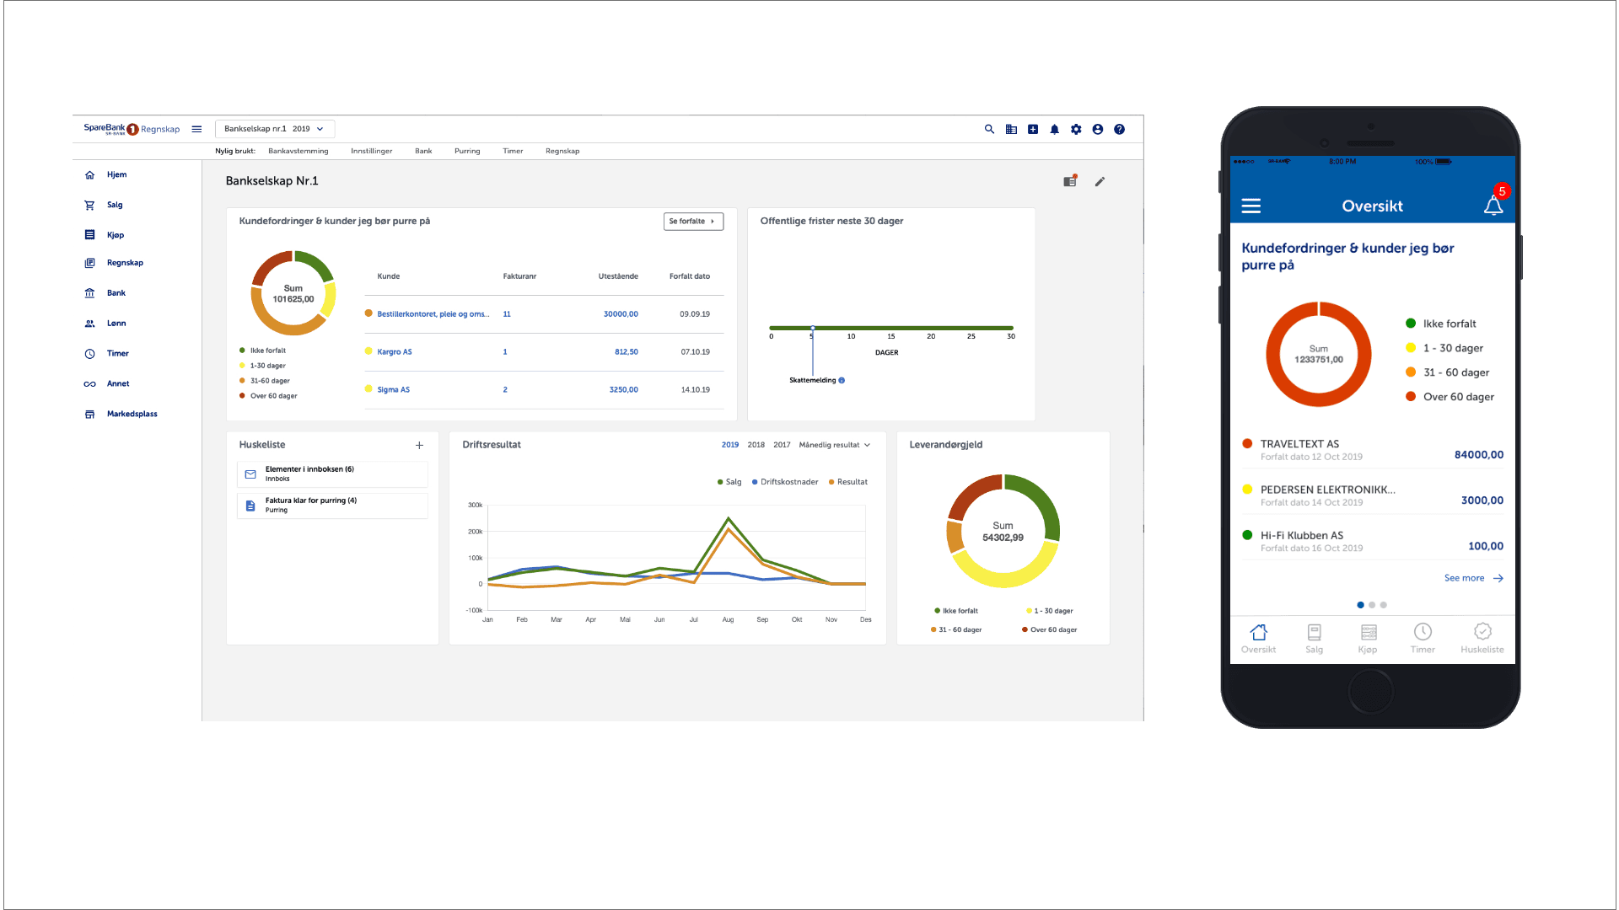Add a new Huskeliste item with plus
Image resolution: width=1619 pixels, height=910 pixels.
419,445
